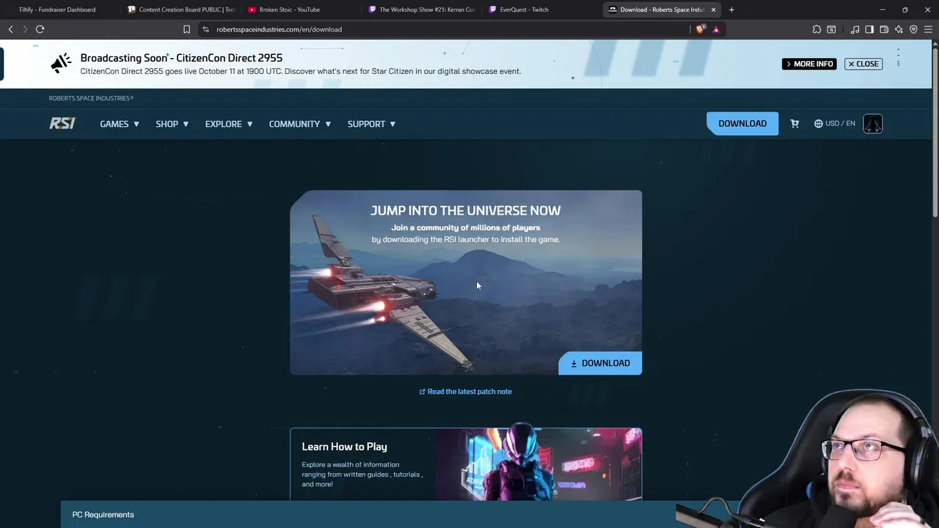This screenshot has height=528, width=939.
Task: Open the Leo AI sparkle icon
Action: [x=899, y=29]
